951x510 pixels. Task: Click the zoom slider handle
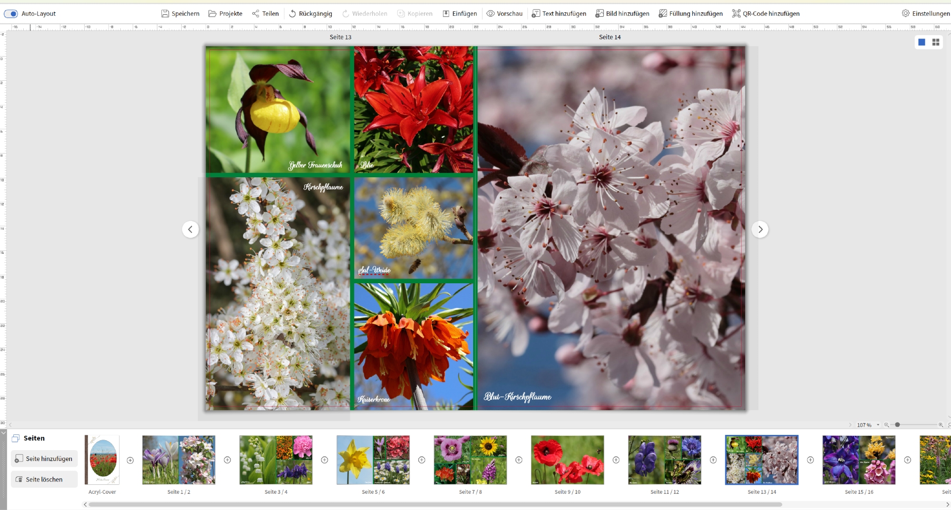[x=897, y=425]
